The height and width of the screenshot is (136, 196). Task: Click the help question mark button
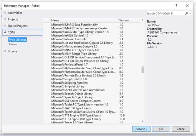click(x=176, y=6)
